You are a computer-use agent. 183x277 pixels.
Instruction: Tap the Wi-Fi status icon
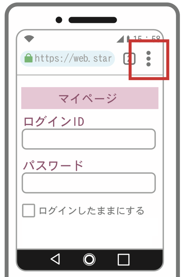click(29, 39)
